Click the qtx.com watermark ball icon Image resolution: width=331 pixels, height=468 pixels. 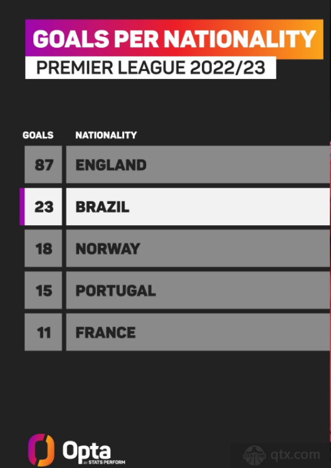coord(254,455)
